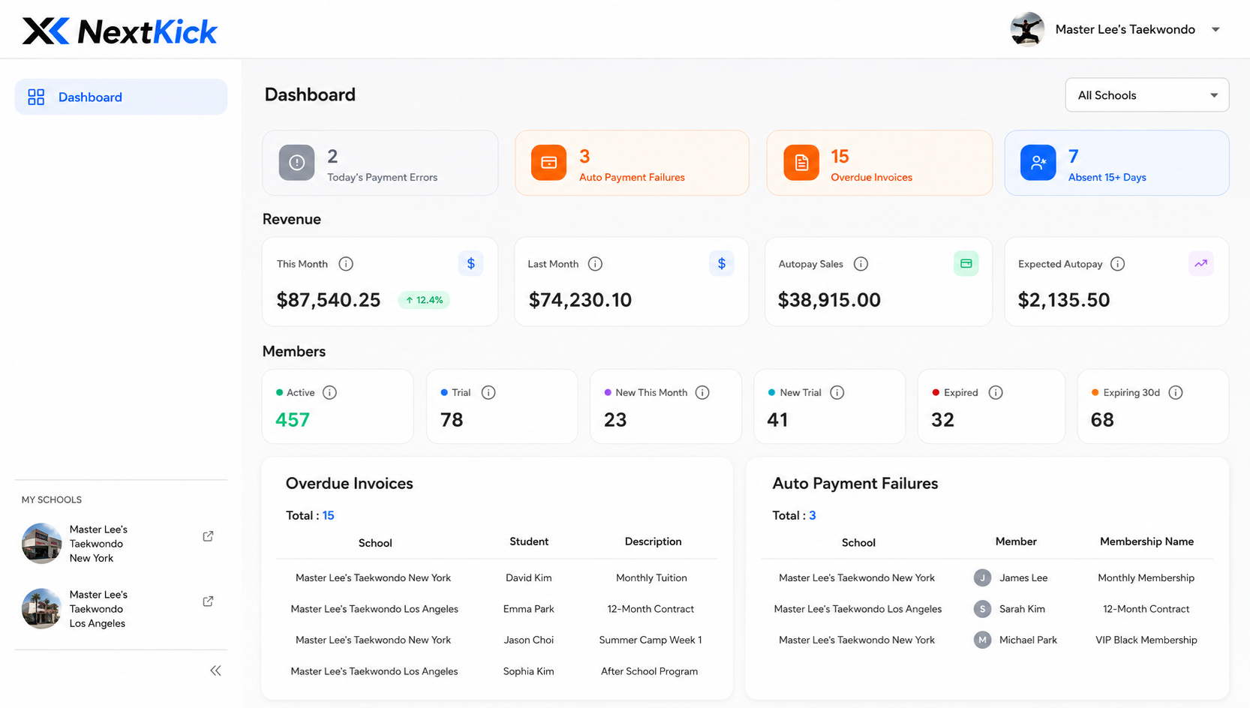Show info for New This Month members
Viewport: 1250px width, 708px height.
(702, 392)
